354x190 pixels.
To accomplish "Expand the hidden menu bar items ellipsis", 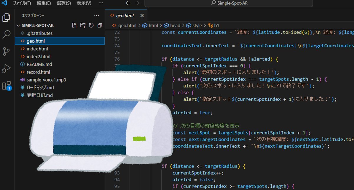I will 101,3.
